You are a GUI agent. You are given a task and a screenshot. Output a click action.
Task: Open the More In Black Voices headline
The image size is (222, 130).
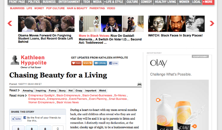click(x=110, y=39)
